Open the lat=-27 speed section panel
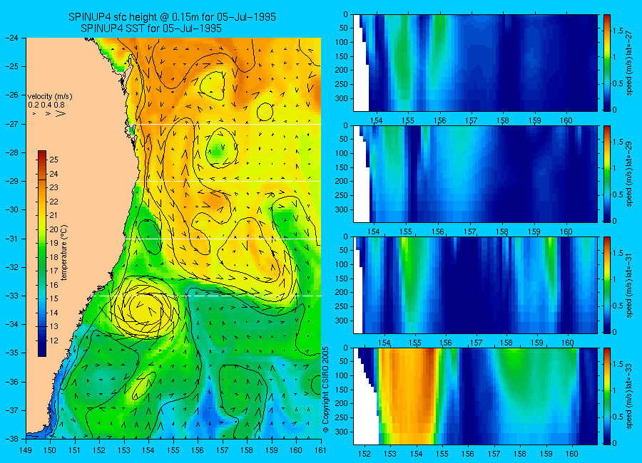The image size is (642, 463). [x=475, y=63]
